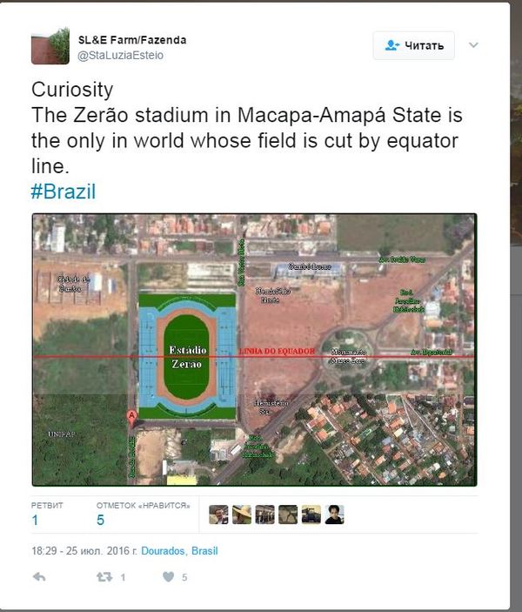Image resolution: width=522 pixels, height=612 pixels.
Task: Open the tweet options chevron dropdown
Action: pyautogui.click(x=473, y=45)
